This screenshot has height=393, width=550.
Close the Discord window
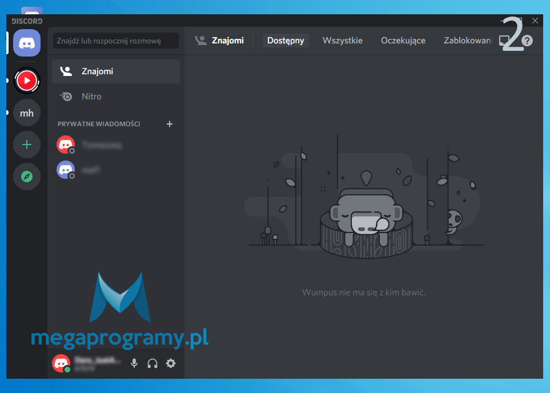coord(535,21)
